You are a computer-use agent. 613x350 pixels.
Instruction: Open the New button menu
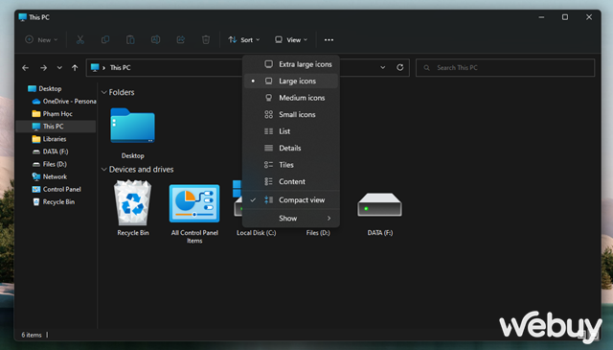click(x=41, y=40)
